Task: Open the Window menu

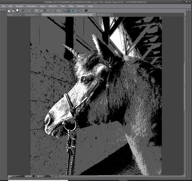Action: (x=81, y=6)
